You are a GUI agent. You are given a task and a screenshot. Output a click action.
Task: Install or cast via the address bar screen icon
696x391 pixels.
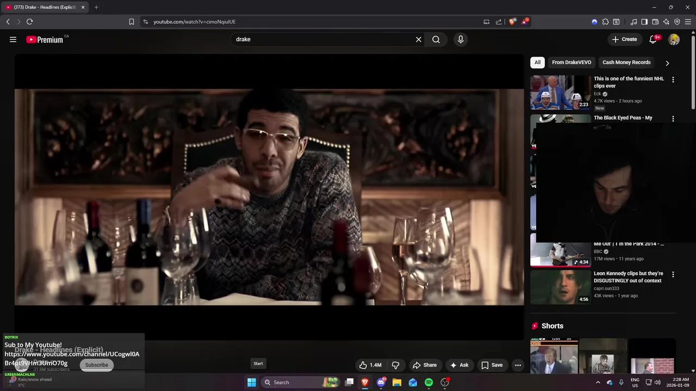point(487,22)
